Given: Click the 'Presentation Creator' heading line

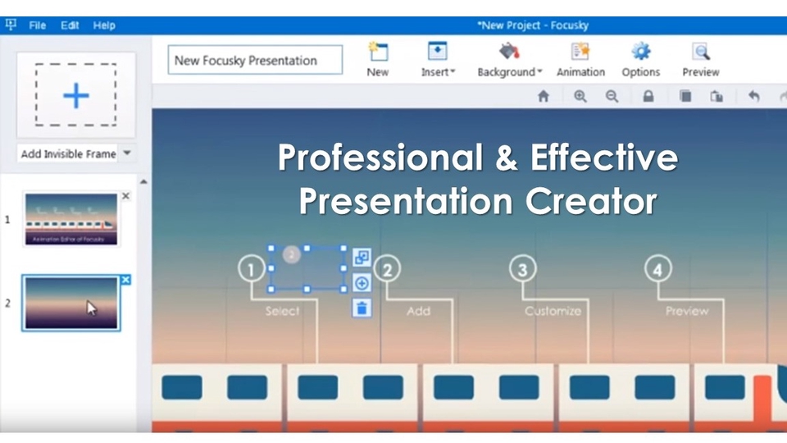Looking at the screenshot, I should [x=478, y=201].
